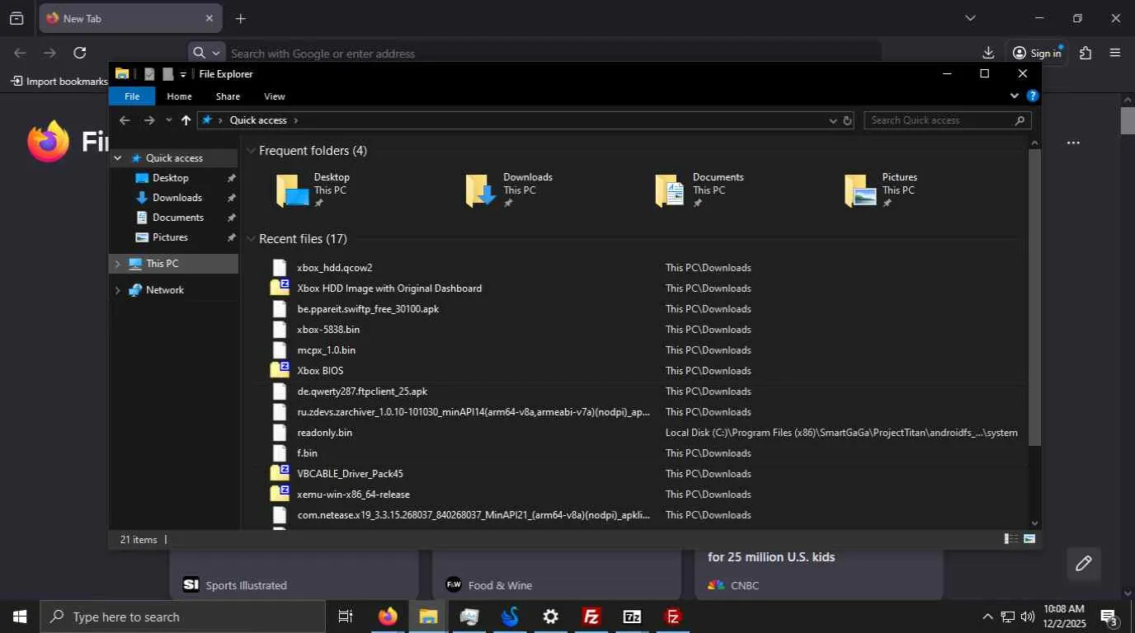Open File Explorer Help icon
Image resolution: width=1135 pixels, height=633 pixels.
pos(1032,96)
